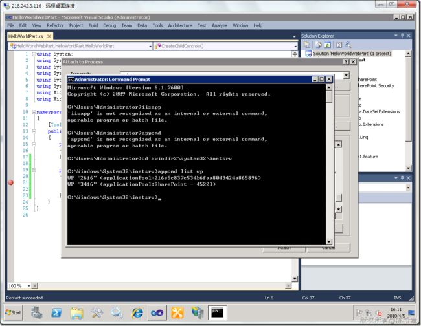Viewport: 421px width, 326px height.
Task: Open the Debug menu
Action: click(x=109, y=25)
